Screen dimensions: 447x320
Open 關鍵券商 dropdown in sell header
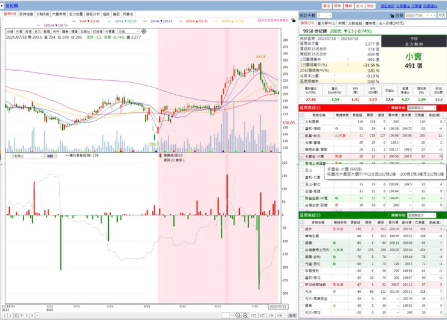(x=422, y=215)
